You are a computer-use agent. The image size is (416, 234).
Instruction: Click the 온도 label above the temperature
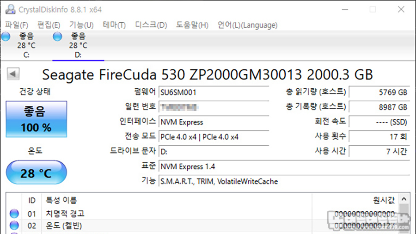(35, 151)
